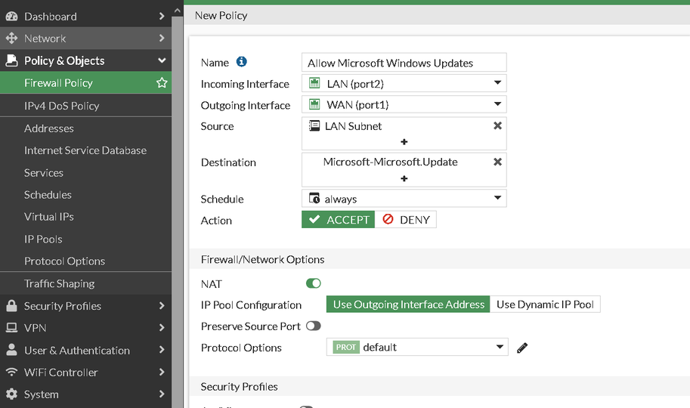Add another Destination entry with plus icon
Screen dimensions: 690x408
(404, 178)
